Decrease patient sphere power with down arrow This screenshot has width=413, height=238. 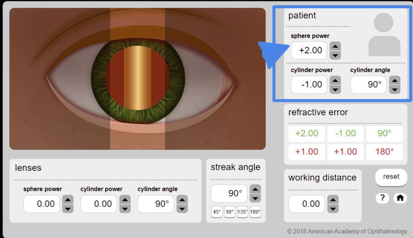(335, 55)
